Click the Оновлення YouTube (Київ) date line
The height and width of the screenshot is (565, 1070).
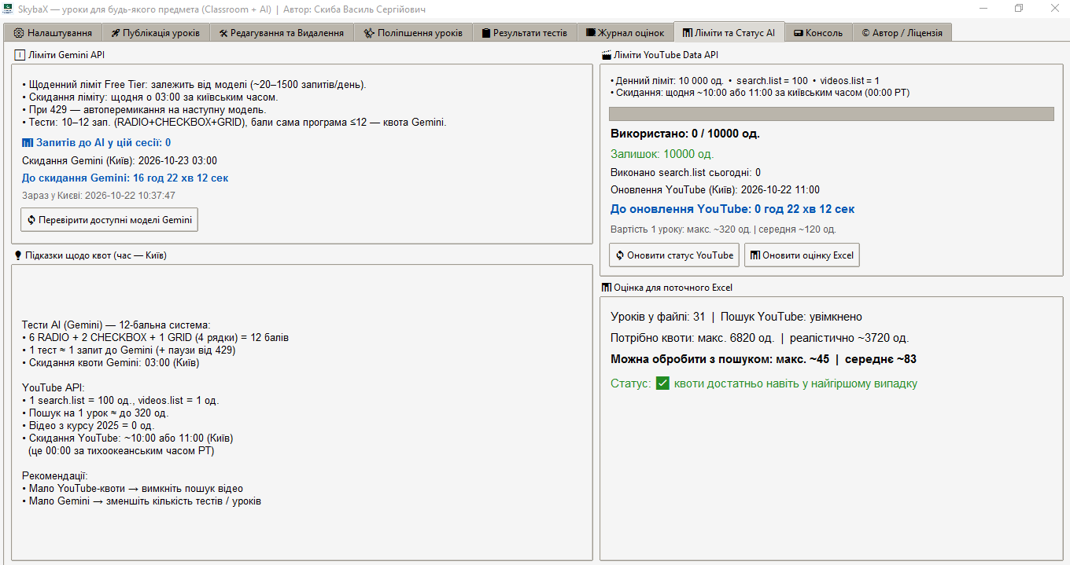point(715,189)
